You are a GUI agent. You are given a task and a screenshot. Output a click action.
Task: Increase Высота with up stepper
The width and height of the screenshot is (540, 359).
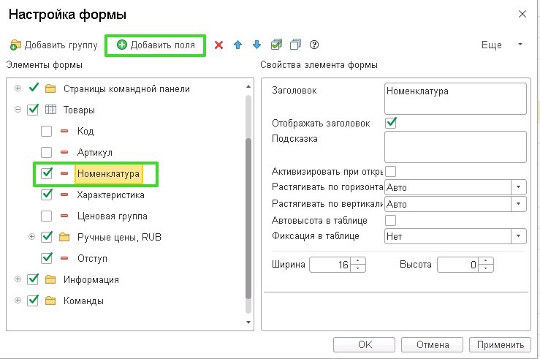pyautogui.click(x=486, y=261)
